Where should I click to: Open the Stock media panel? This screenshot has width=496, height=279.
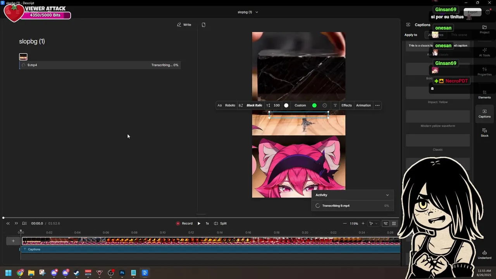point(484,133)
